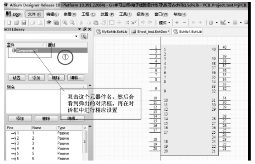The height and width of the screenshot is (164, 255).
Task: Open the 模式 dropdown in the toolbar
Action: 164,23
